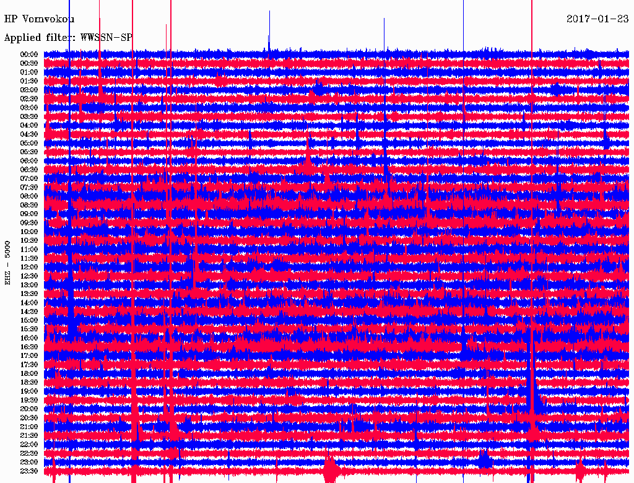Select the 06:30 time label
Image resolution: width=634 pixels, height=483 pixels.
[x=29, y=170]
